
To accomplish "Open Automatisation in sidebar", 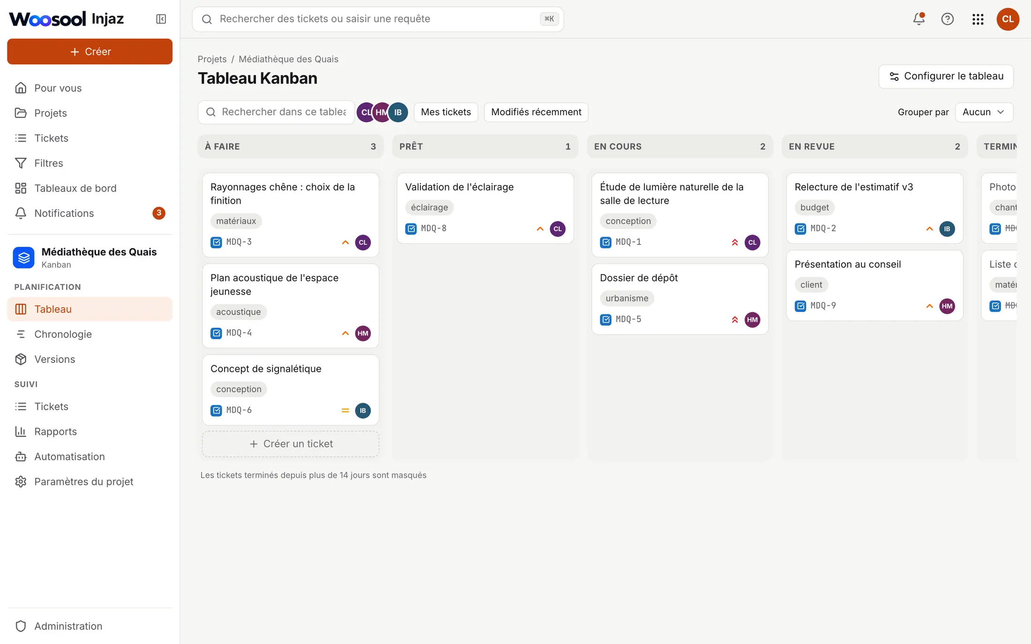I will point(90,457).
